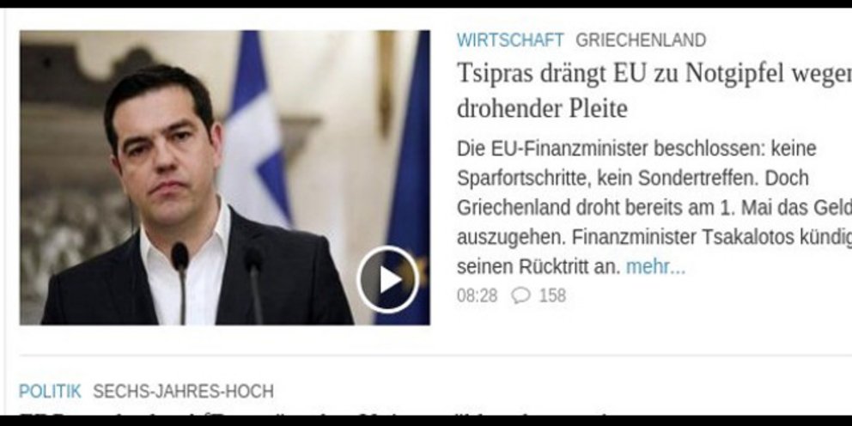This screenshot has height=426, width=852.
Task: Open the POLITIK section link
Action: point(50,392)
